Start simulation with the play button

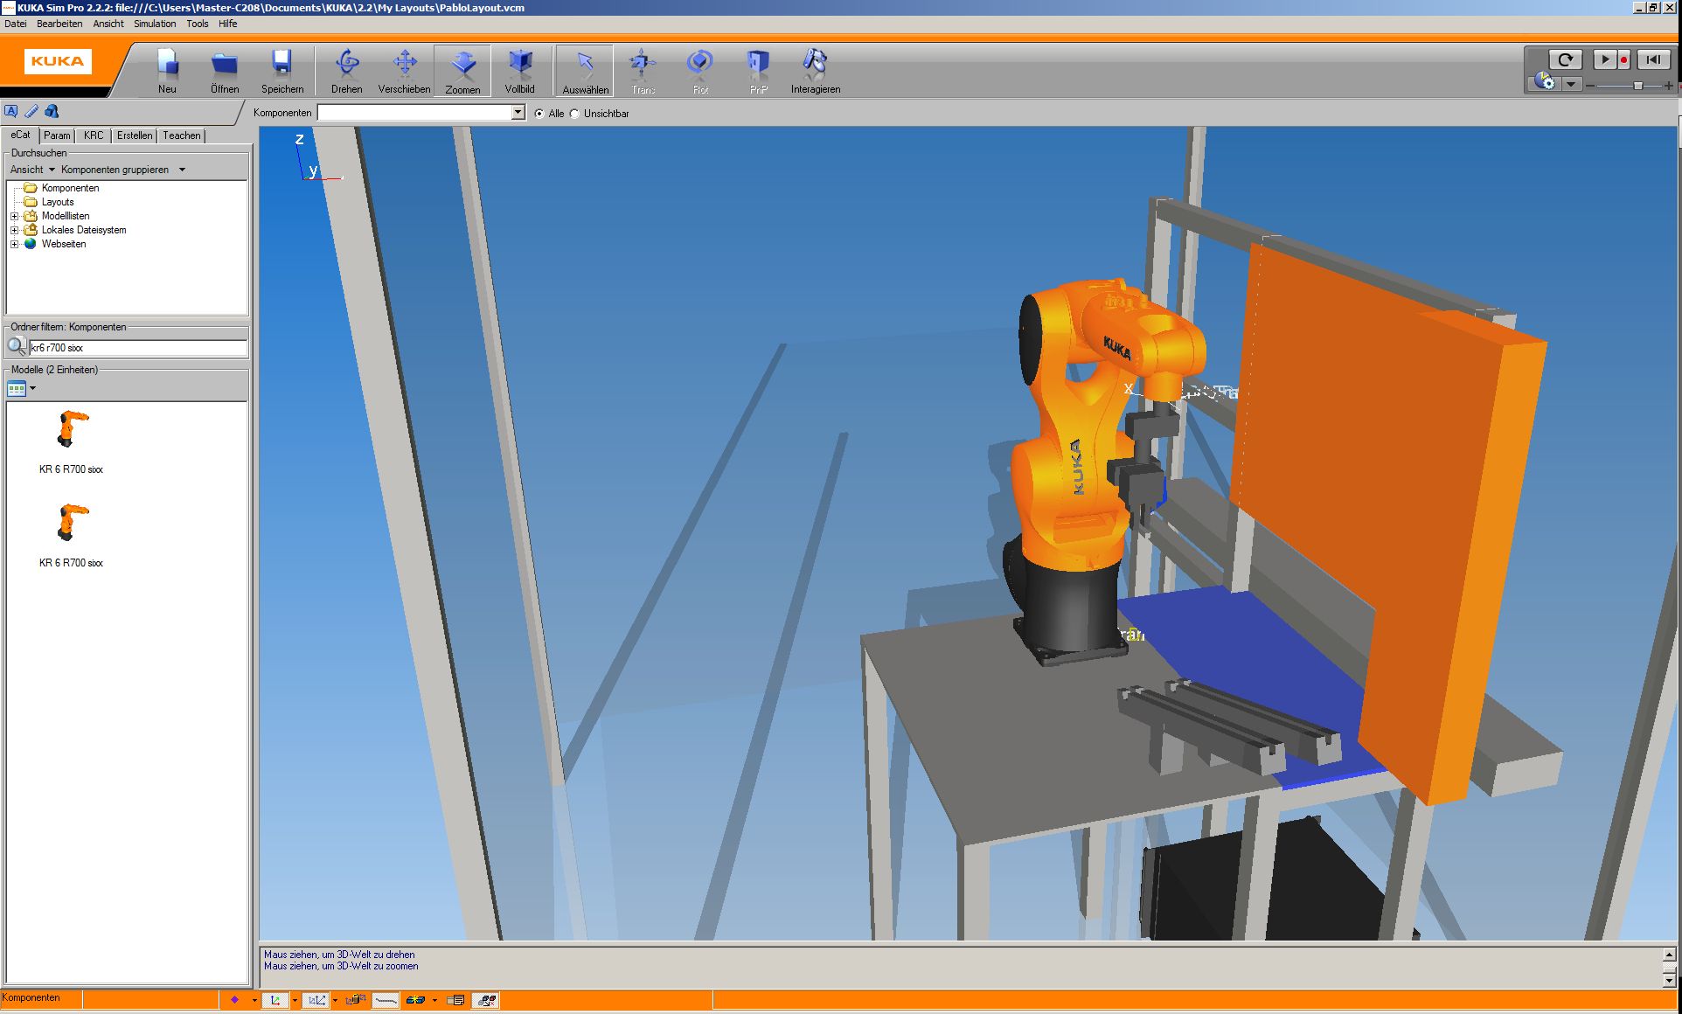point(1603,59)
